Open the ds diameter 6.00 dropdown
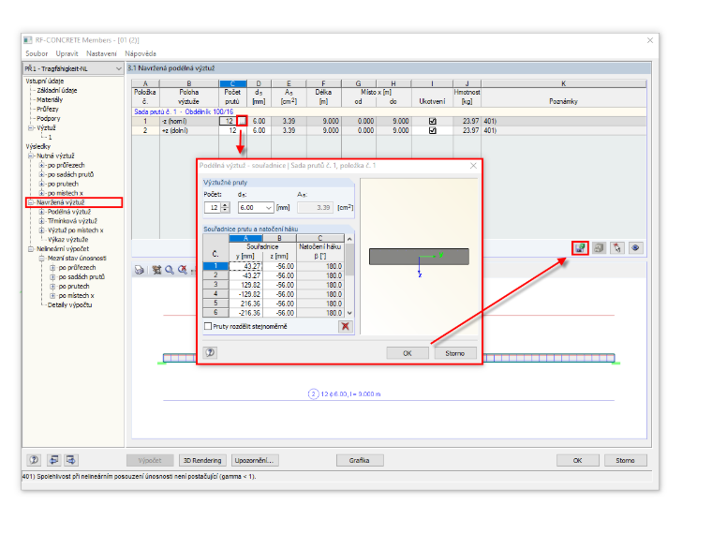Screen dimensions: 712x534 point(268,208)
